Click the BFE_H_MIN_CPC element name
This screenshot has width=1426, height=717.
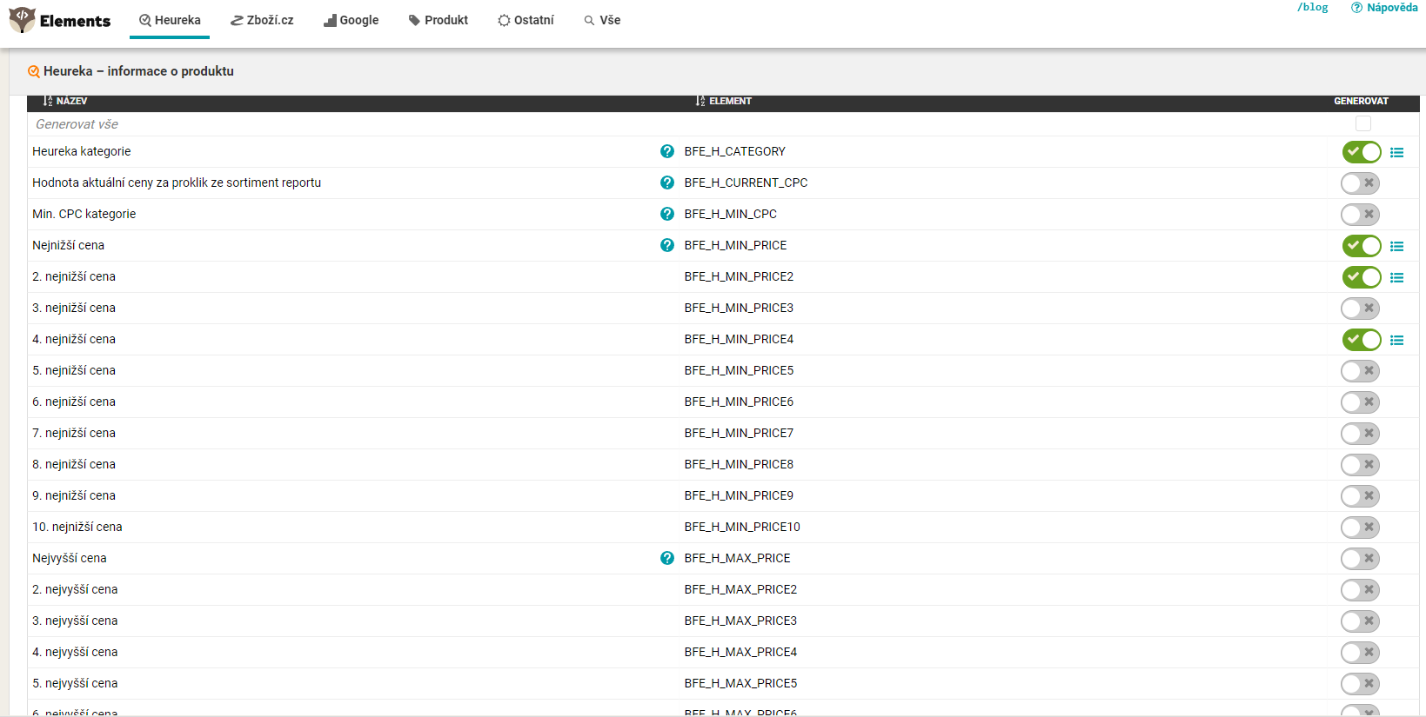point(730,214)
